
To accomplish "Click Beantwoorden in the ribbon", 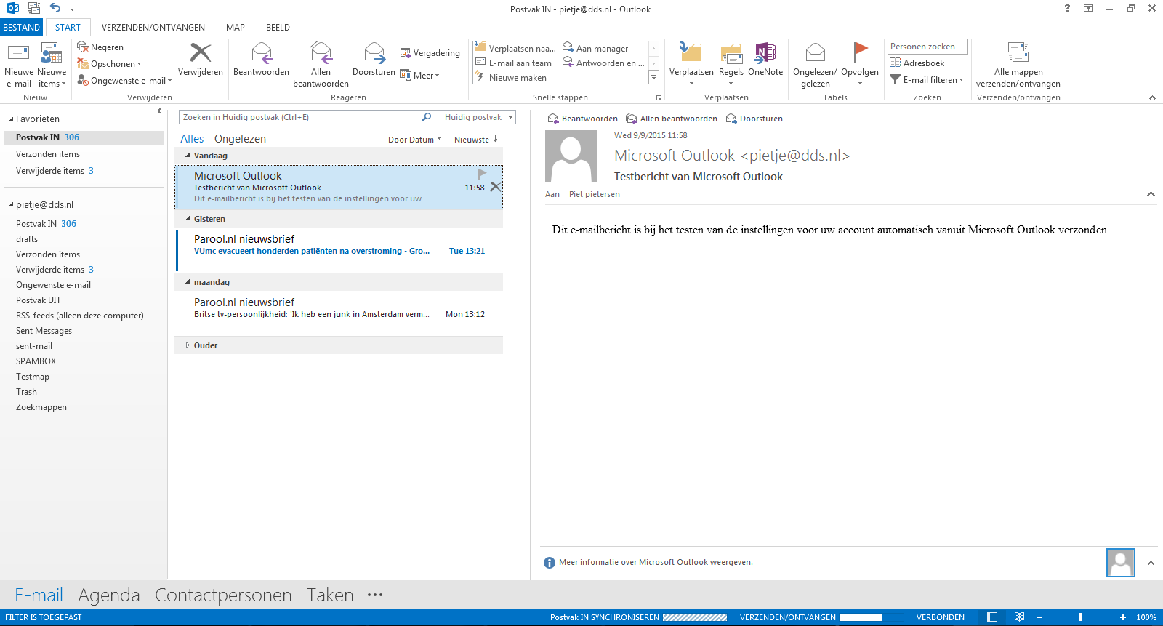I will [261, 60].
